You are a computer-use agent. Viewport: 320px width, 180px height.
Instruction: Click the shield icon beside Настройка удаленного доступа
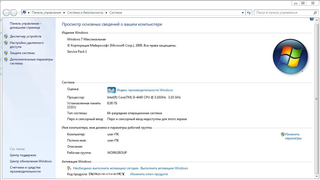[6, 43]
